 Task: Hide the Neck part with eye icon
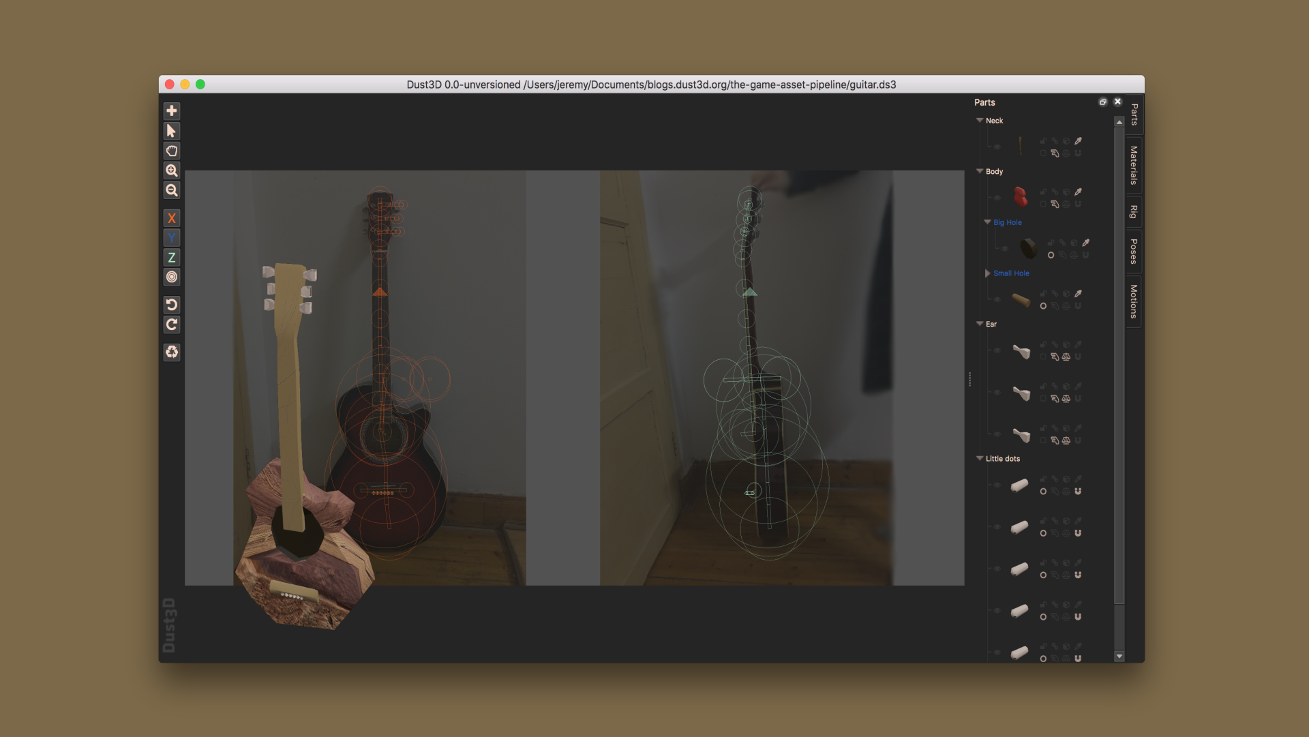click(x=997, y=147)
